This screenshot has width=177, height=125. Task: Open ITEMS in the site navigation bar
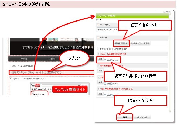52,59
